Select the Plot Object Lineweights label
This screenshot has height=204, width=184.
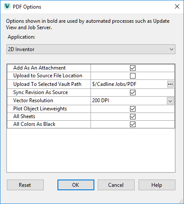[40, 109]
